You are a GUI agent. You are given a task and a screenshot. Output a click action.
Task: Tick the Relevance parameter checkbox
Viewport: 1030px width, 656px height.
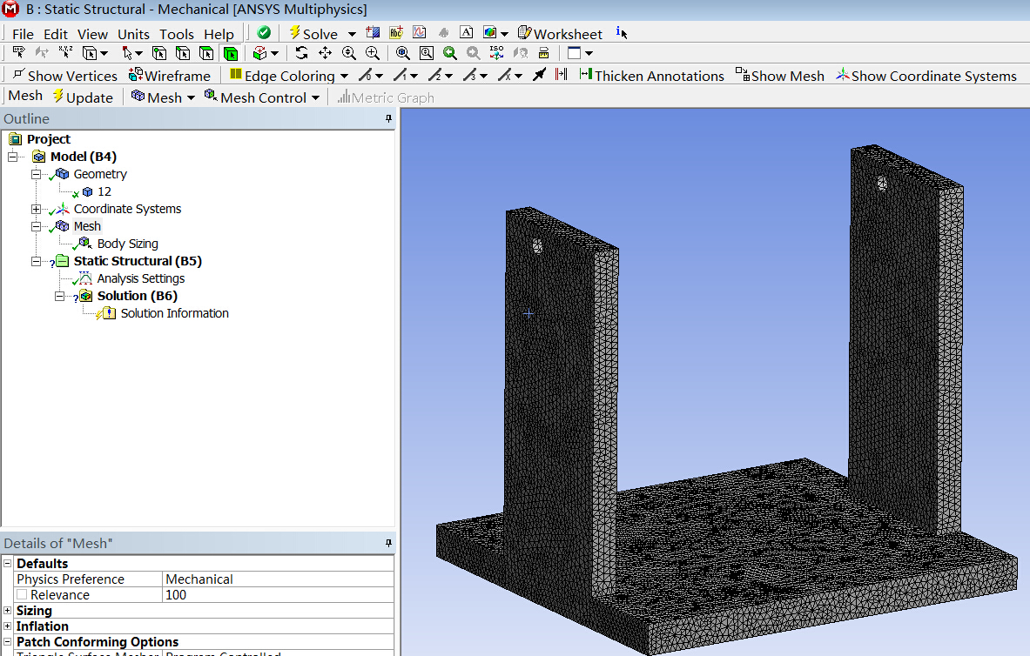coord(22,595)
